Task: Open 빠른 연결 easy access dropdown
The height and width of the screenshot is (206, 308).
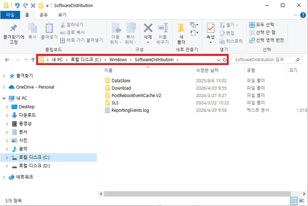Action: point(194,32)
